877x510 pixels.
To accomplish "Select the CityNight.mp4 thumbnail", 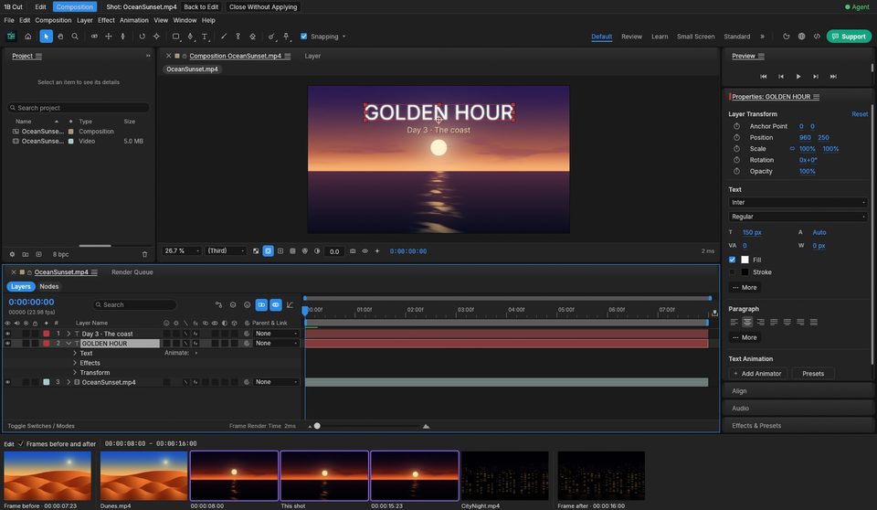I will [504, 476].
